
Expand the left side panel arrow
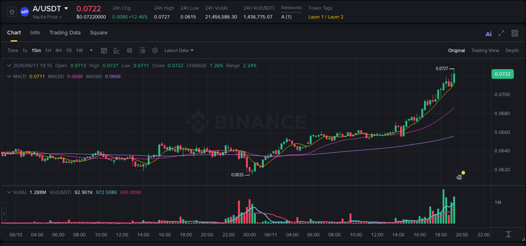coord(4,214)
